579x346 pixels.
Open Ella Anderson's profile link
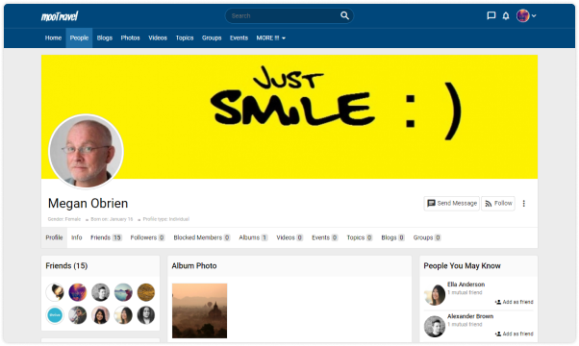click(466, 284)
